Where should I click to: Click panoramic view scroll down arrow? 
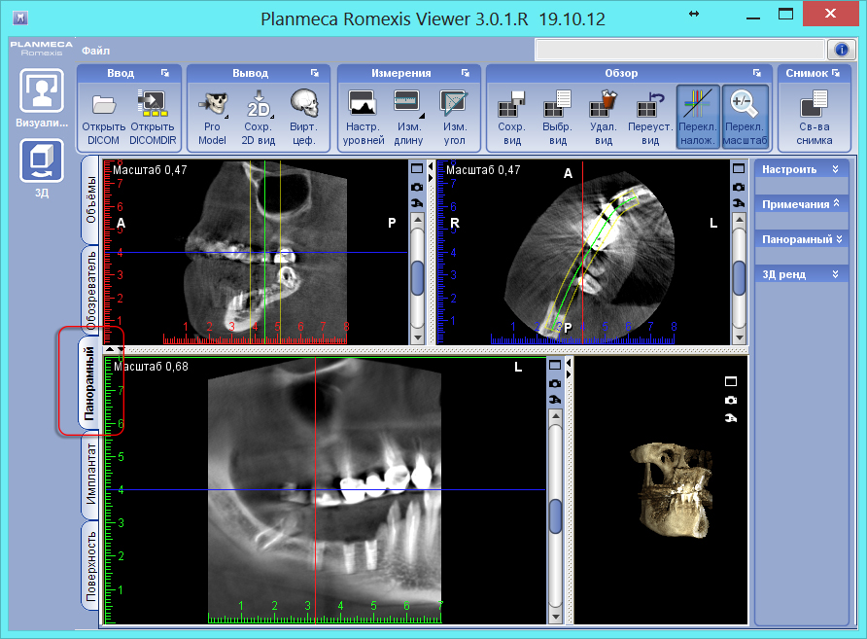(x=555, y=617)
